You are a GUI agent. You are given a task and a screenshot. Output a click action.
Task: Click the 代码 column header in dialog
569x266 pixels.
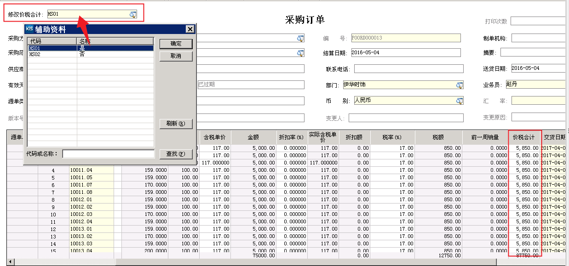tap(52, 41)
